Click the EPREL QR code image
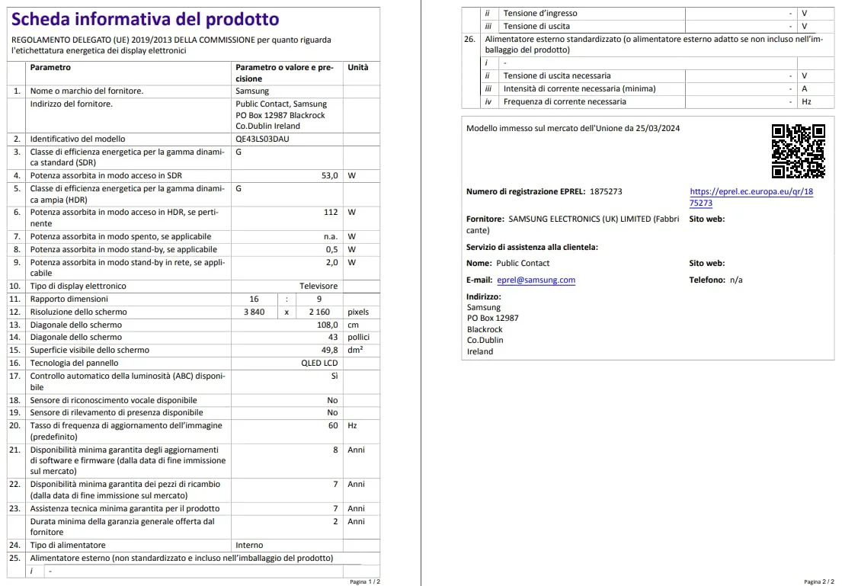Viewport: 842px width, 586px height. [x=798, y=151]
